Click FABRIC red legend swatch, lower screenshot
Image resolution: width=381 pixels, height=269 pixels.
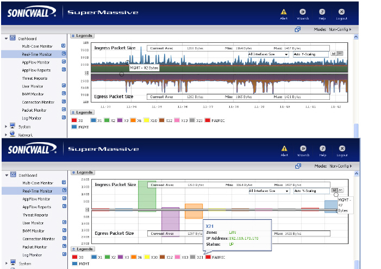[208, 257]
